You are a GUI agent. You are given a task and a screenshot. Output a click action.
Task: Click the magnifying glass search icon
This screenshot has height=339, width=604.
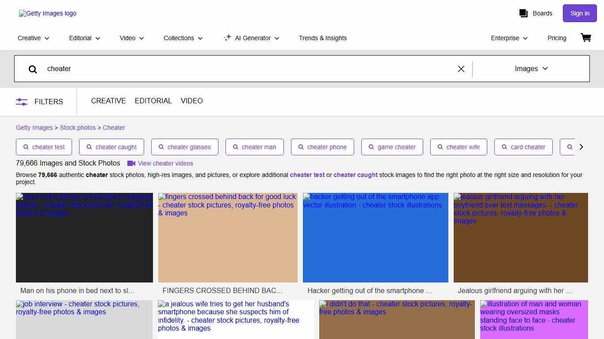coord(33,69)
